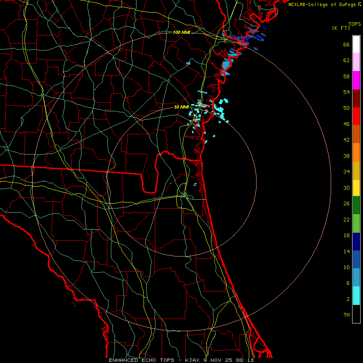Click the 50 NMI range ring label
363x363 pixels.
182,107
